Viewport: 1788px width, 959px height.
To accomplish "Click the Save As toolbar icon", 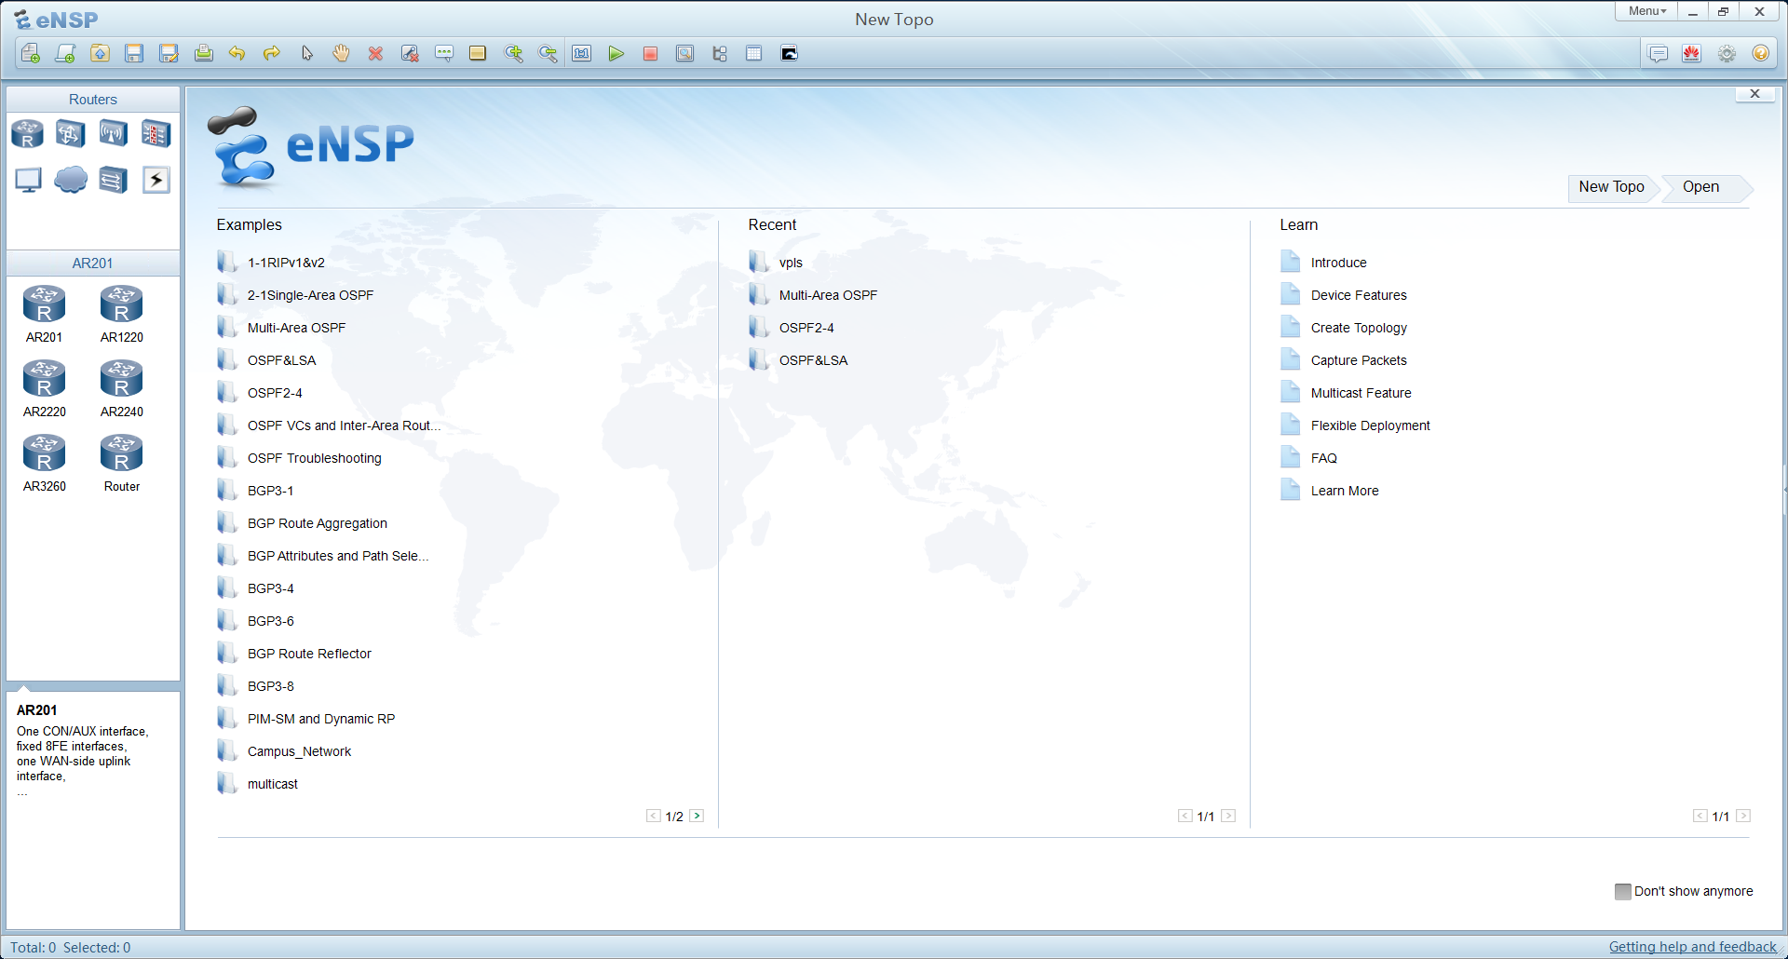I will [x=169, y=53].
